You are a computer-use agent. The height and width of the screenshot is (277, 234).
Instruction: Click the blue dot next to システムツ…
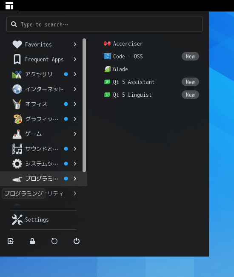click(x=66, y=164)
